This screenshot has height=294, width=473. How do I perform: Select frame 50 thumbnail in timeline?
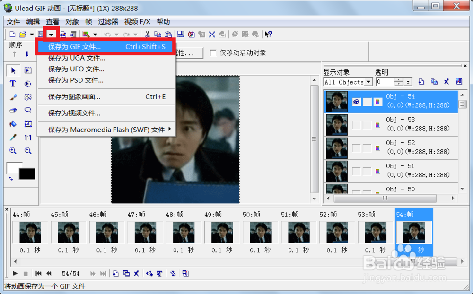[x=260, y=232]
